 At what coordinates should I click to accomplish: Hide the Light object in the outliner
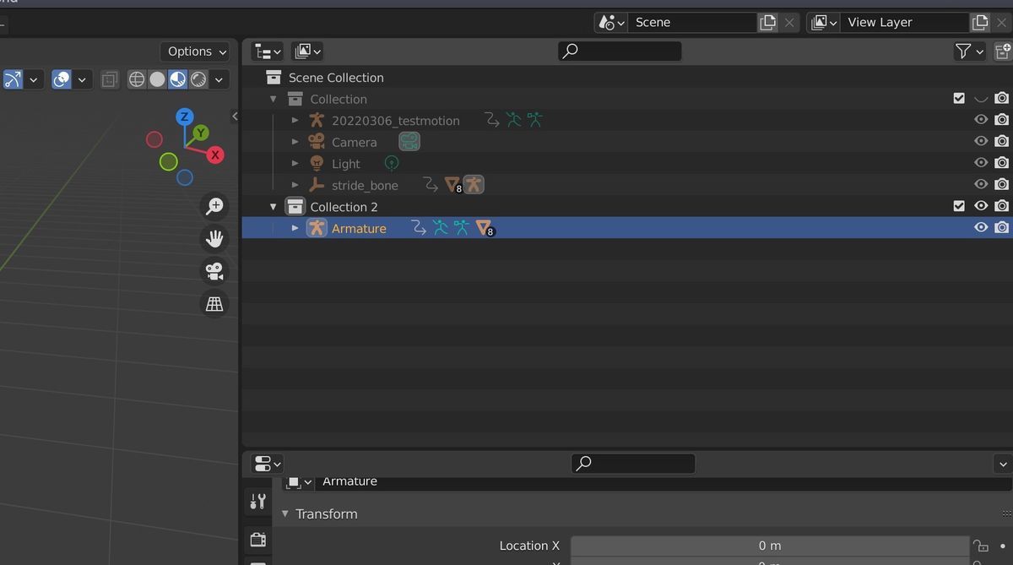click(981, 162)
